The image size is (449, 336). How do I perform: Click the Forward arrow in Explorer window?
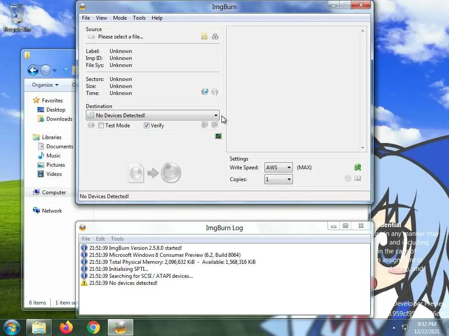point(46,70)
